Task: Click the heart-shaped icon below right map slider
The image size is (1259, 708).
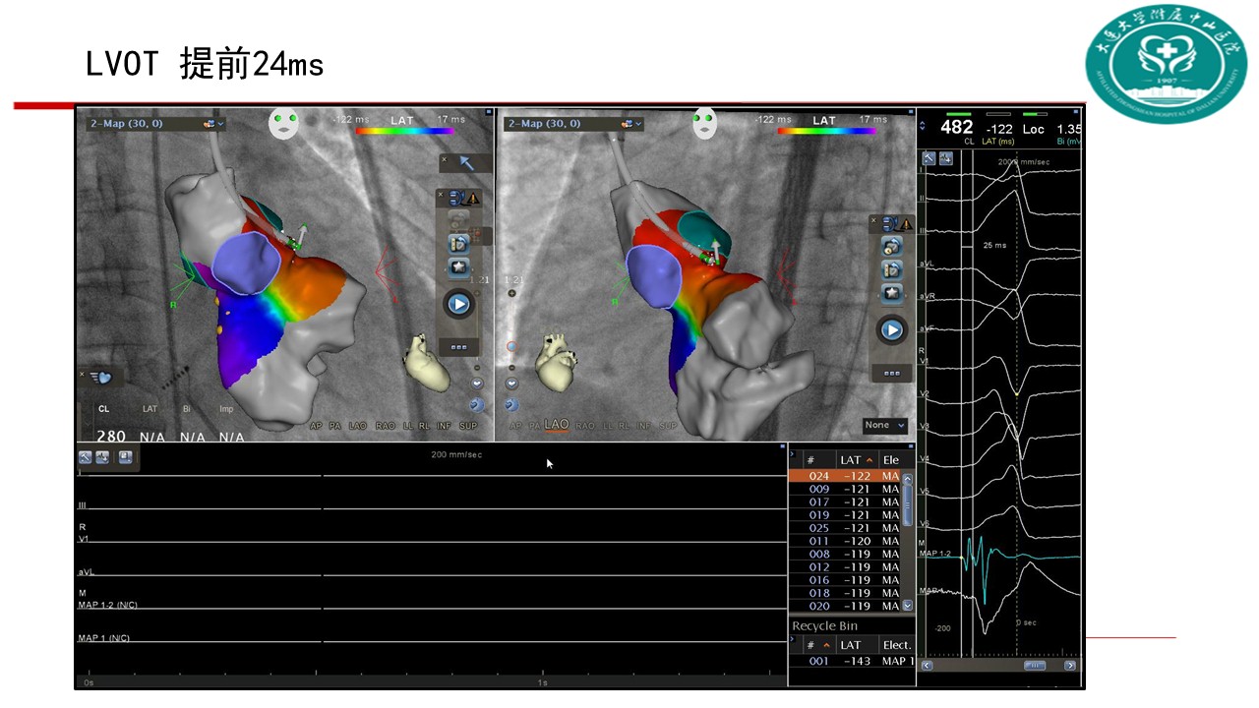Action: [511, 383]
